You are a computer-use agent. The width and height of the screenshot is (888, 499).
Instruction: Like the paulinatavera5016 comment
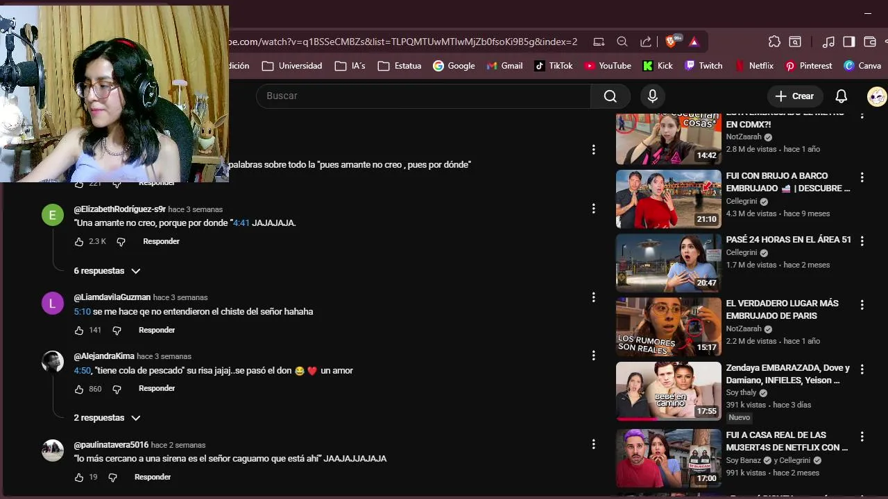(x=78, y=477)
